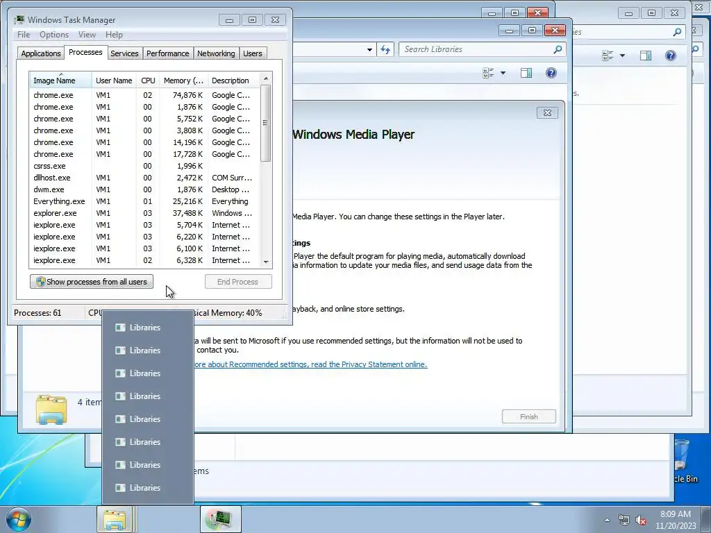This screenshot has width=711, height=533.
Task: Select the second Libraries entry in taskbar list
Action: point(148,350)
